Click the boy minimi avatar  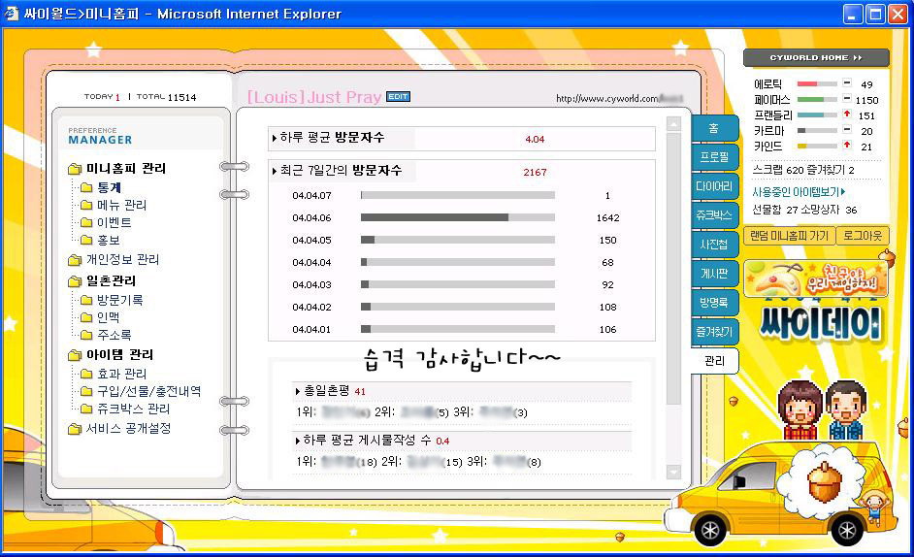(x=846, y=410)
